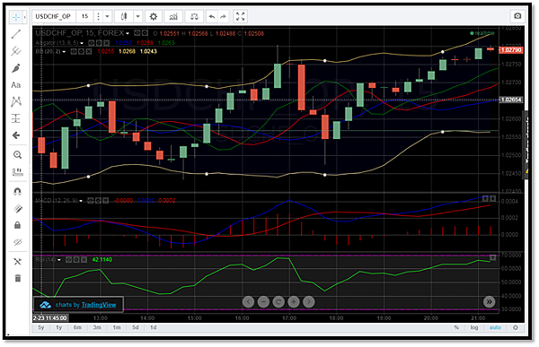Screen dimensions: 539x347
Task: Select the trend line drawing tool
Action: click(x=16, y=34)
